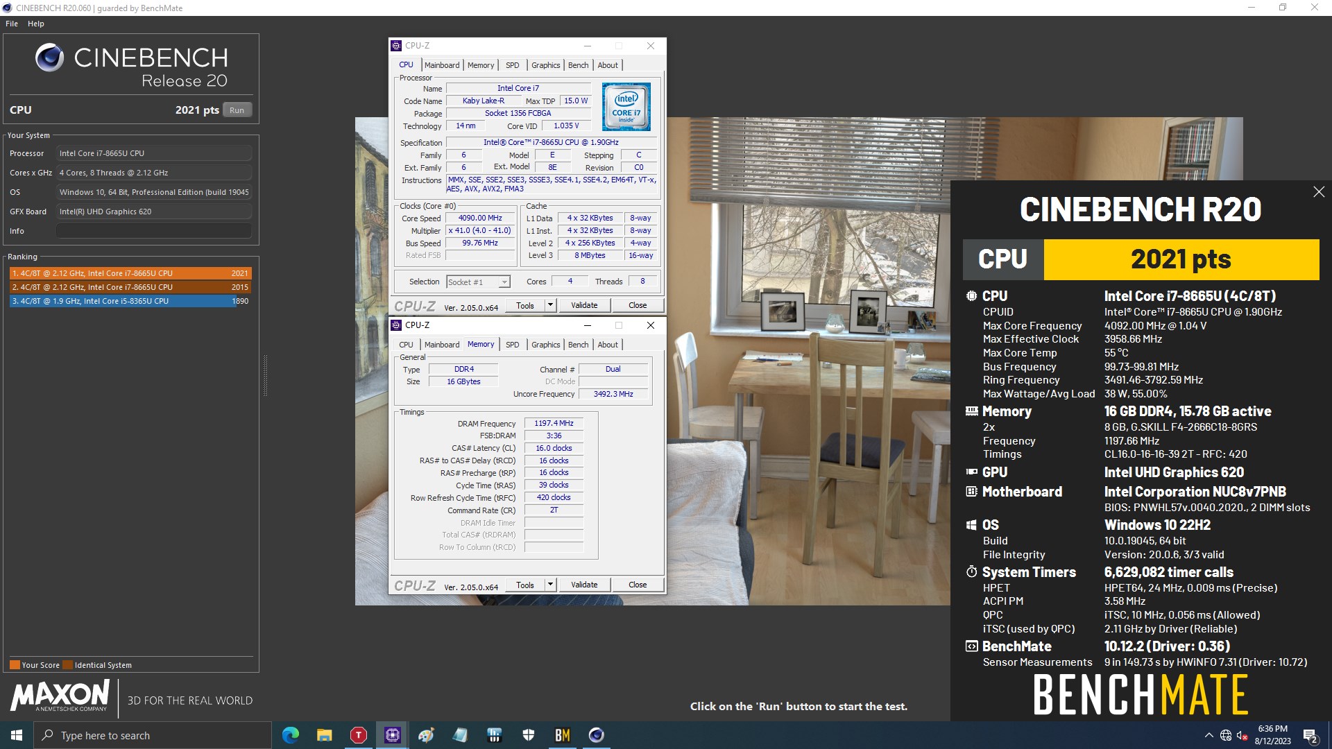Open the File menu in Cinebench
This screenshot has width=1332, height=749.
[x=12, y=24]
